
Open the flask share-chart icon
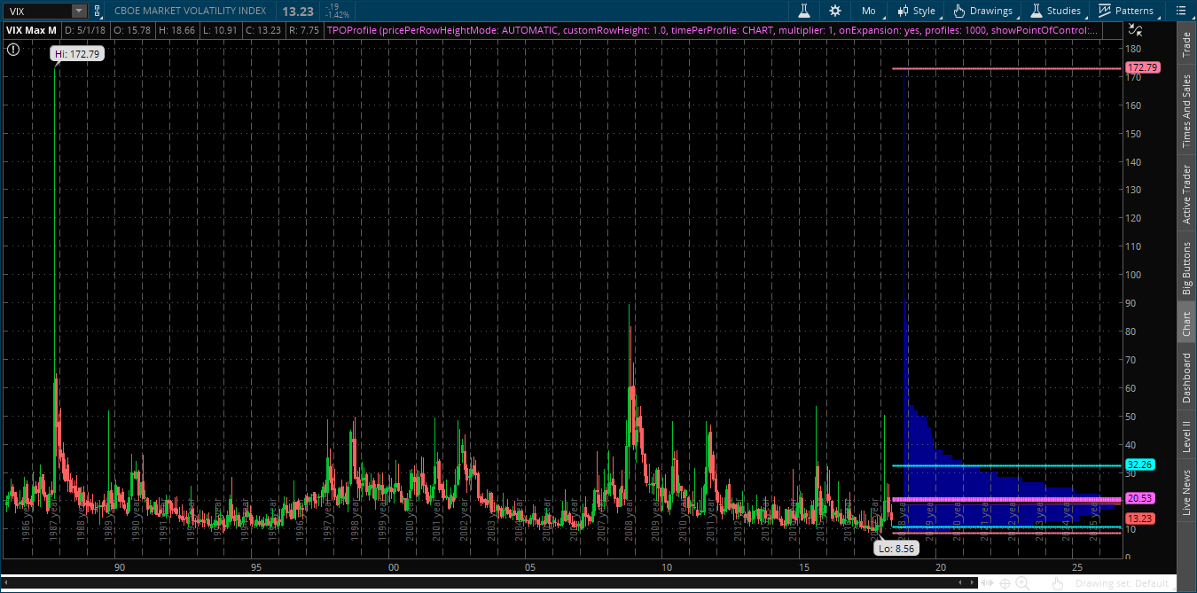tap(804, 11)
